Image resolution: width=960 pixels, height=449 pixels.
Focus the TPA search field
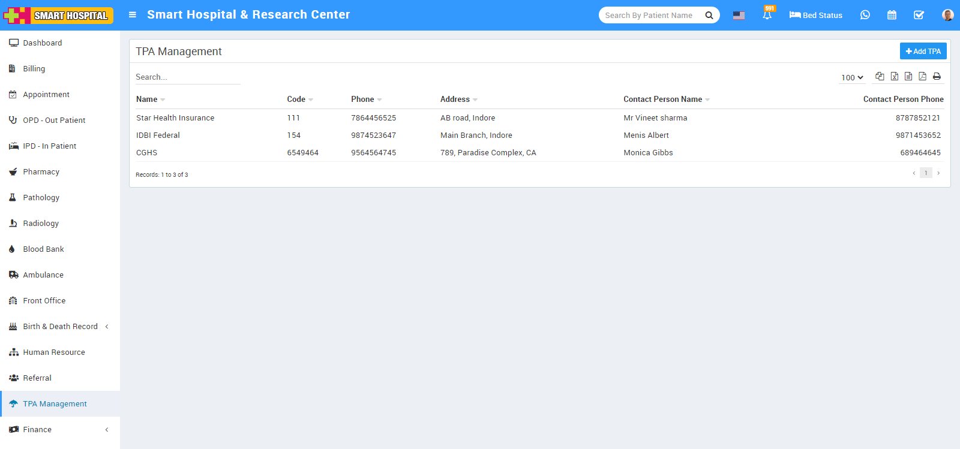187,77
